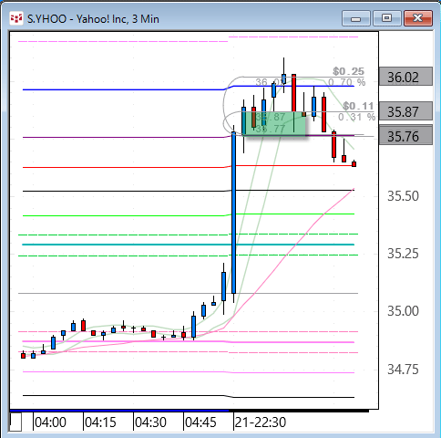
Task: Click the blue horizontal scrollbar under chart
Action: [119, 411]
